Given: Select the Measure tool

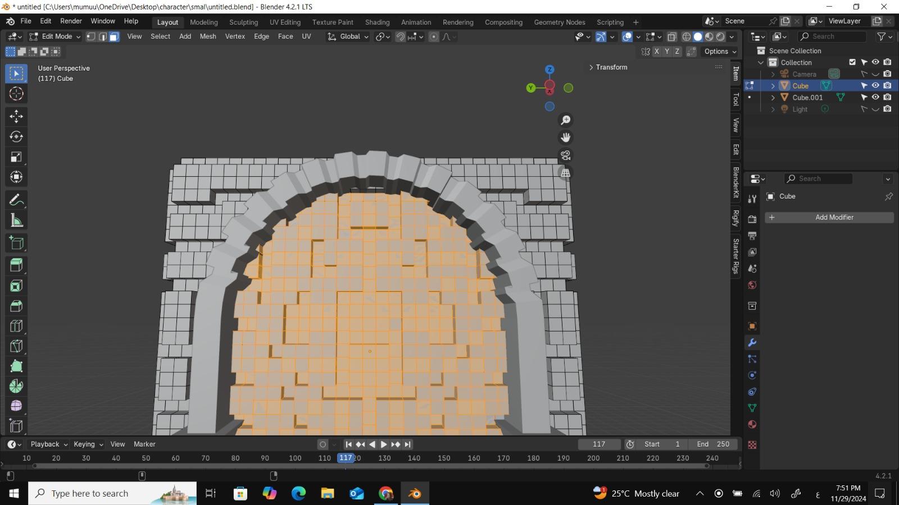Looking at the screenshot, I should [16, 220].
